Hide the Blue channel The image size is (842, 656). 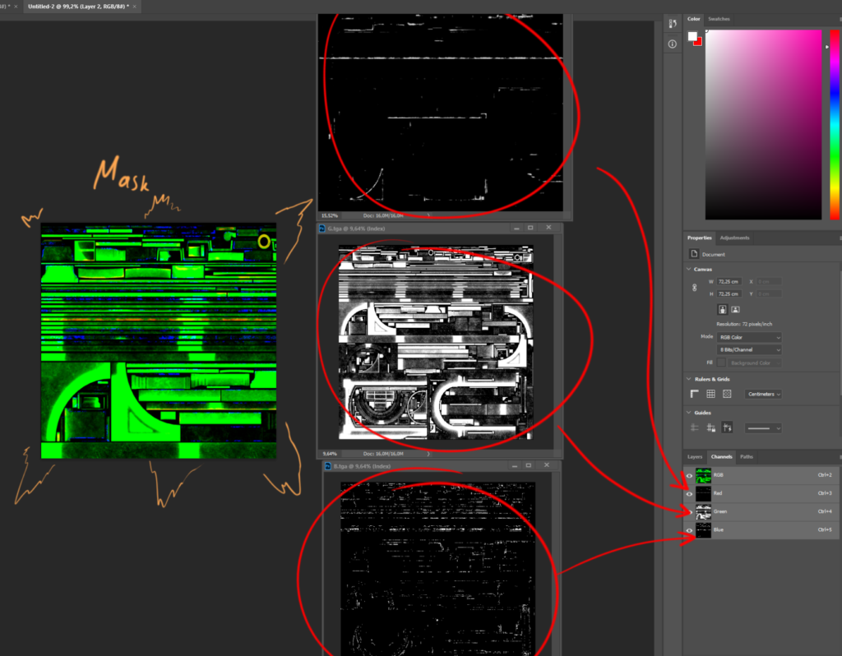(689, 530)
